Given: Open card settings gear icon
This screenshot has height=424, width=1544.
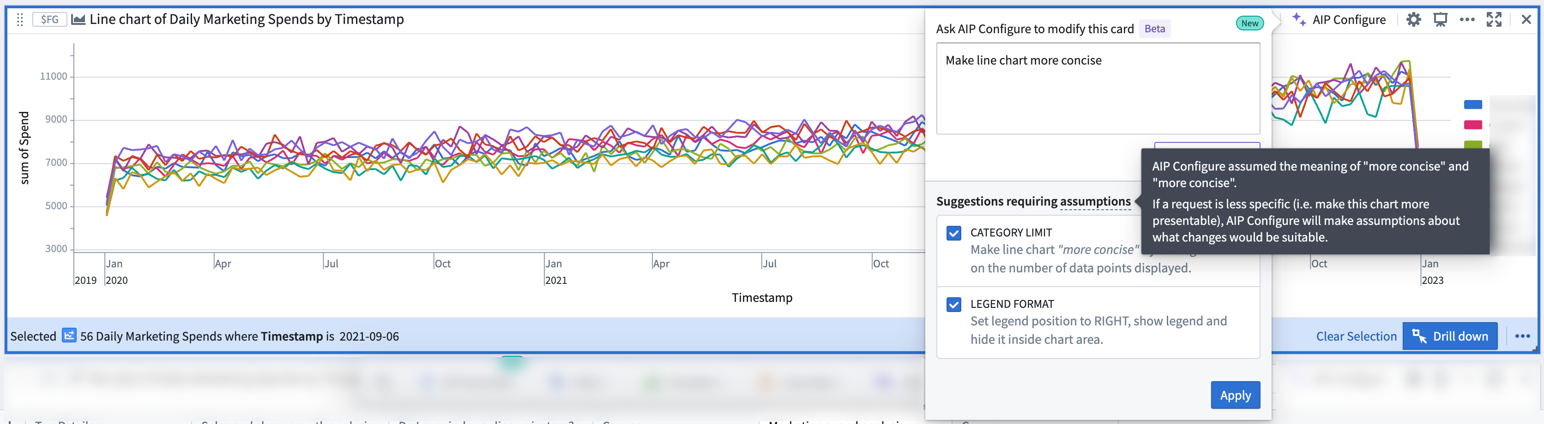Looking at the screenshot, I should [x=1413, y=20].
